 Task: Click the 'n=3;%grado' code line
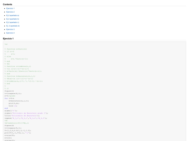click(x=10, y=96)
